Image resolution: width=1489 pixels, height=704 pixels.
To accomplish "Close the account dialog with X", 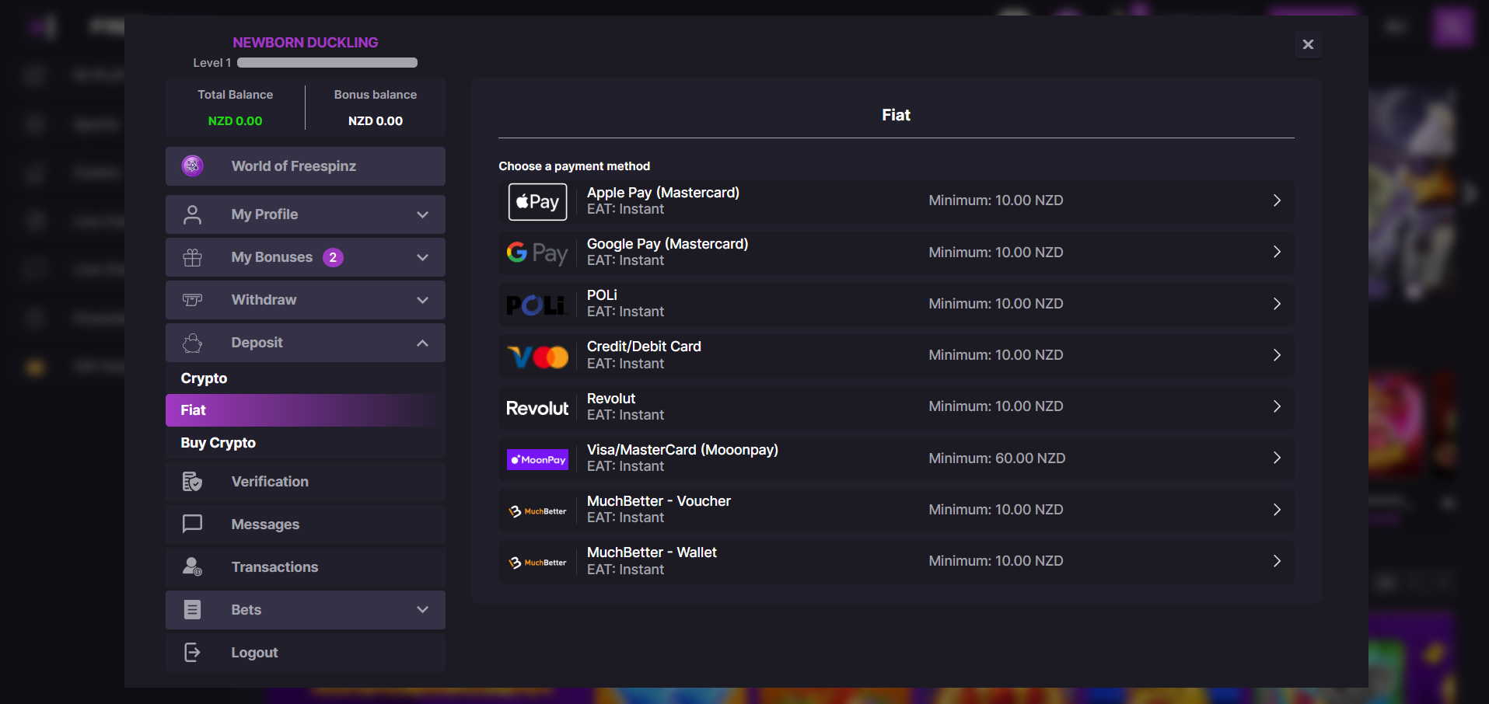I will click(1308, 44).
